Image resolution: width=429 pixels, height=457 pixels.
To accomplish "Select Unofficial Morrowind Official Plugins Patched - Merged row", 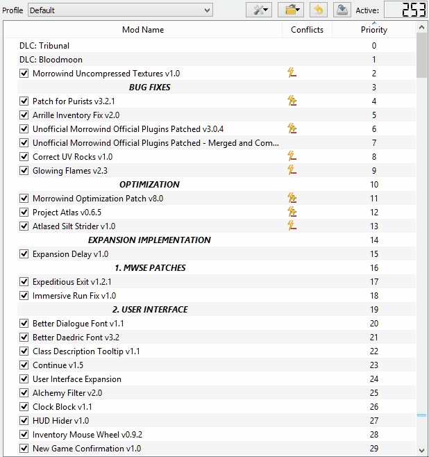I will pos(217,143).
